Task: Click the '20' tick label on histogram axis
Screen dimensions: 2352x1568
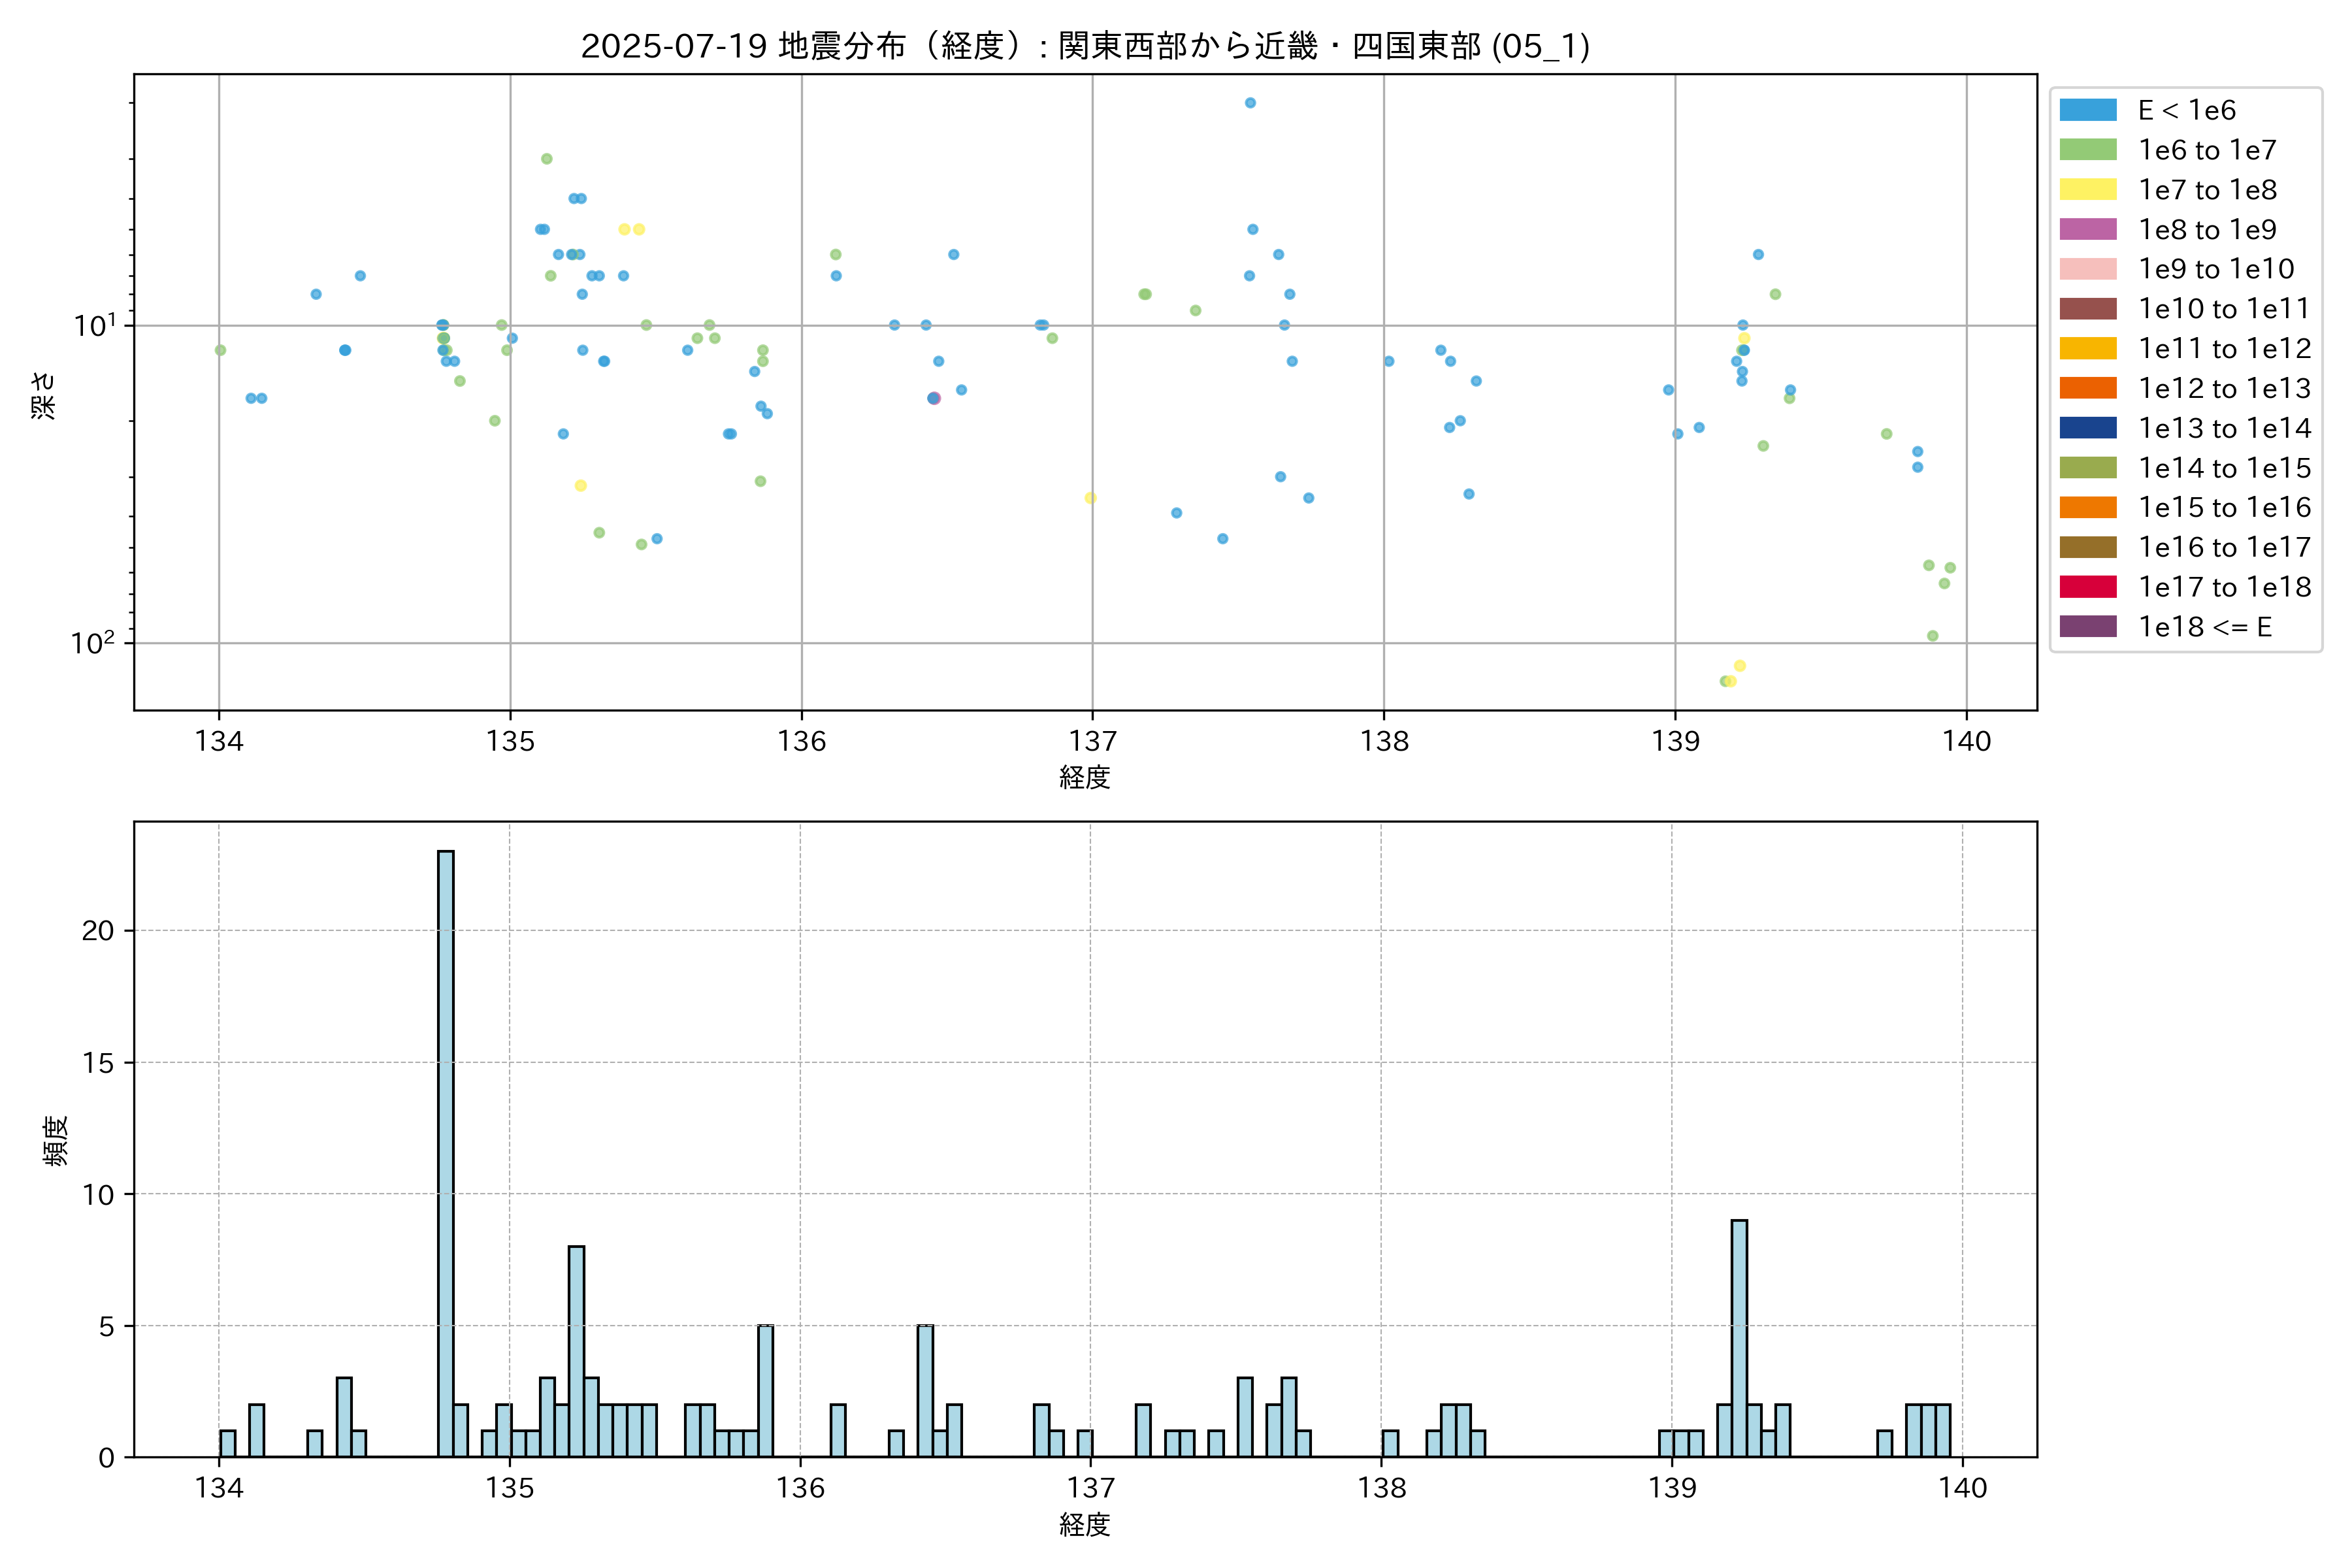Action: pyautogui.click(x=98, y=931)
